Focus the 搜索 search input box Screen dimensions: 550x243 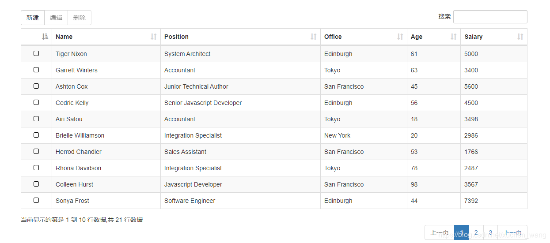[x=490, y=17]
